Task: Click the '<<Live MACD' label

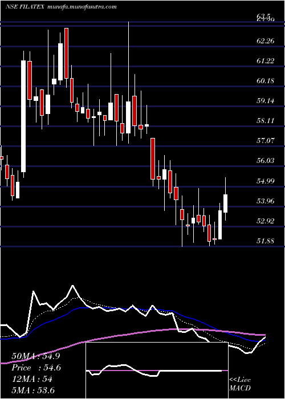Action: coord(240,384)
